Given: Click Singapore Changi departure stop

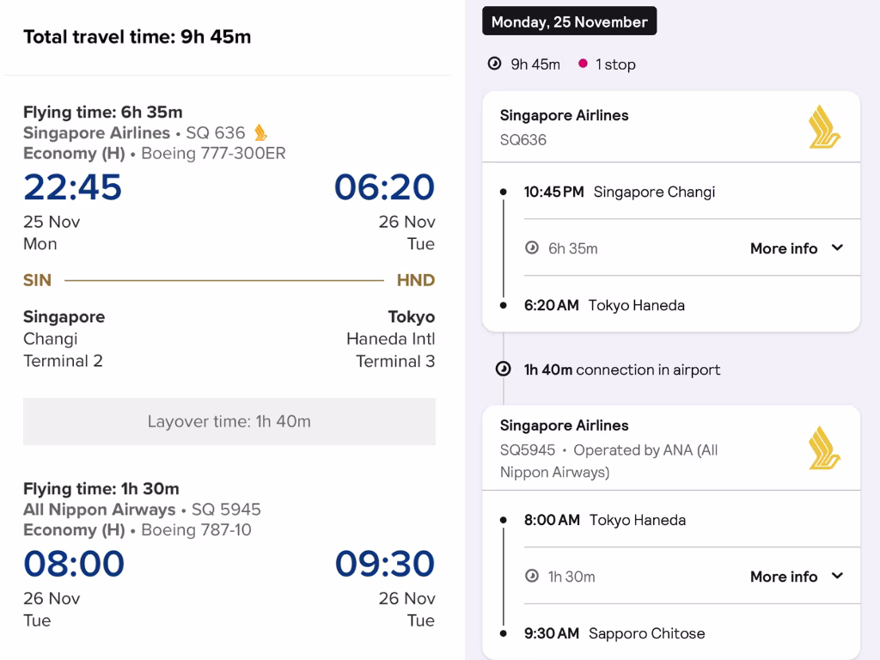Looking at the screenshot, I should pyautogui.click(x=654, y=192).
